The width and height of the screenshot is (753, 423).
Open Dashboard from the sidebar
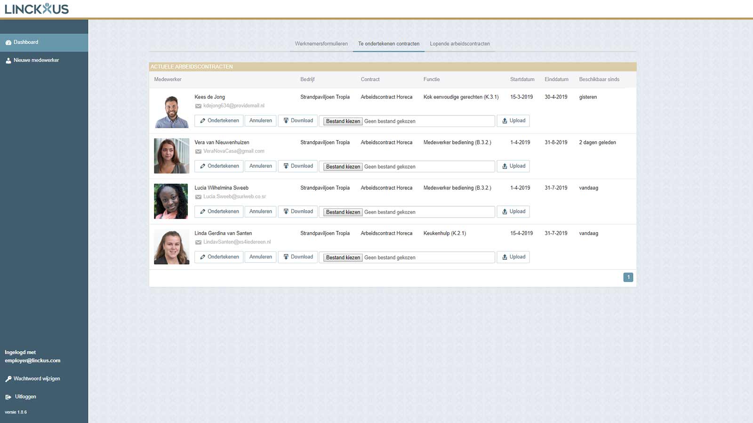[x=26, y=42]
